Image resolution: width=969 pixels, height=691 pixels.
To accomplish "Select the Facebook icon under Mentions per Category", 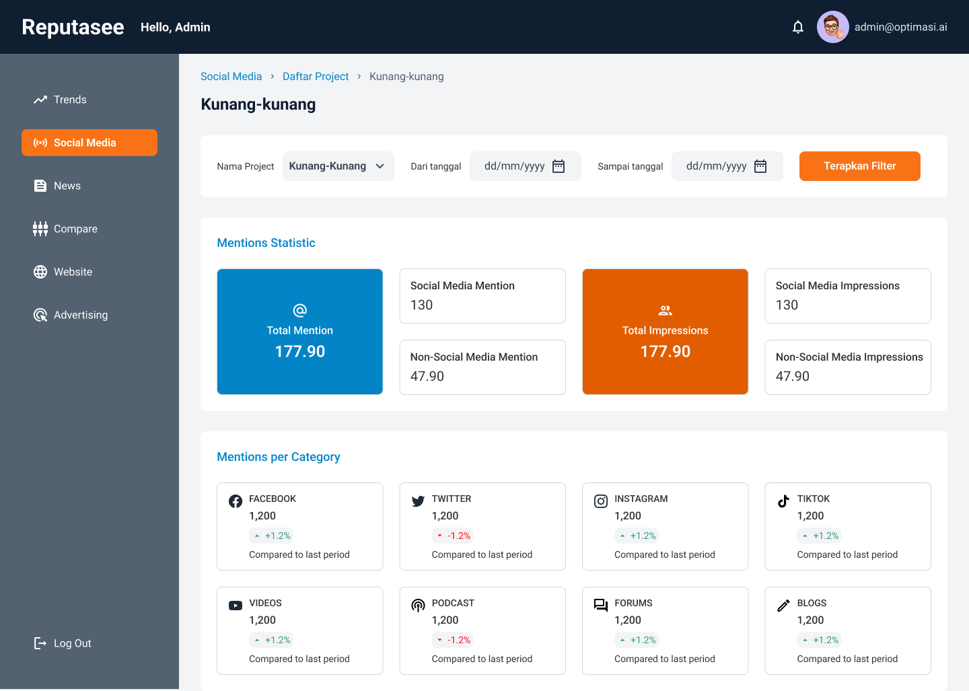I will (x=235, y=501).
